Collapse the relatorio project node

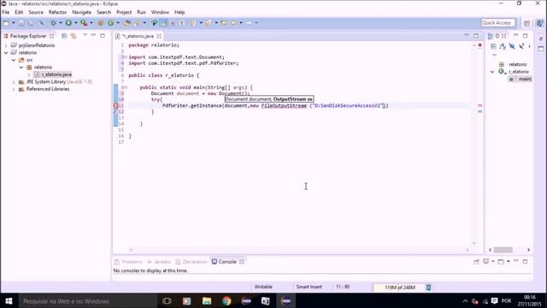coord(6,53)
